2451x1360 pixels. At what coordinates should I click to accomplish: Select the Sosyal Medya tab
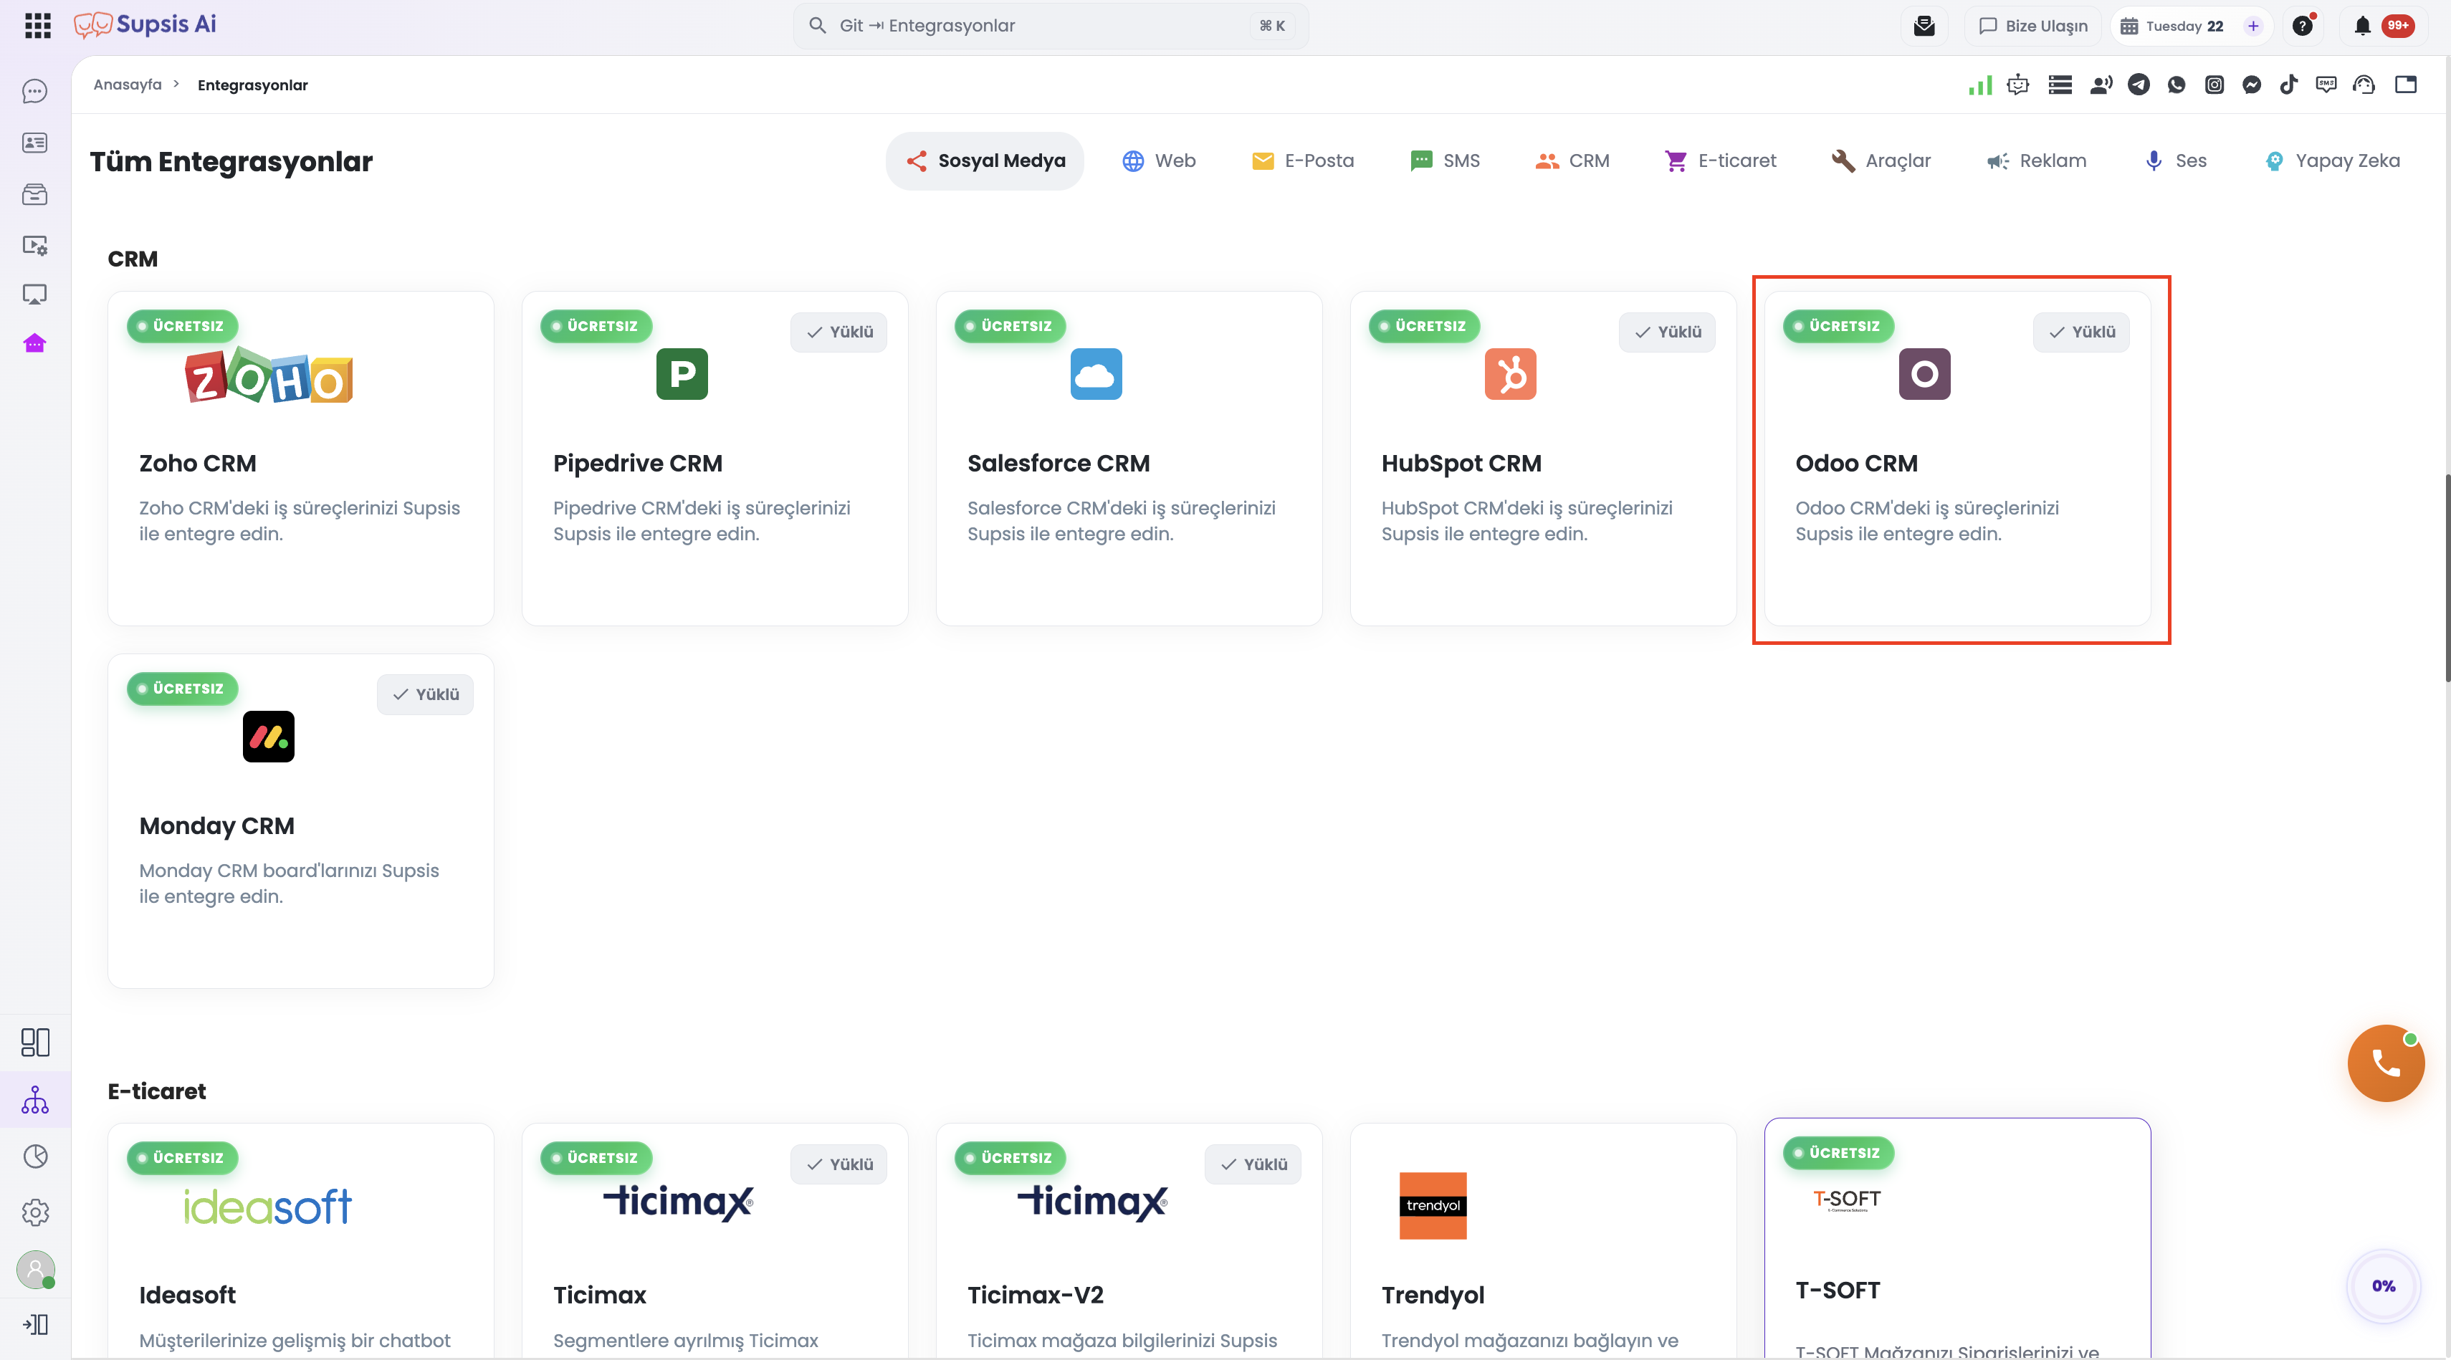pyautogui.click(x=985, y=161)
